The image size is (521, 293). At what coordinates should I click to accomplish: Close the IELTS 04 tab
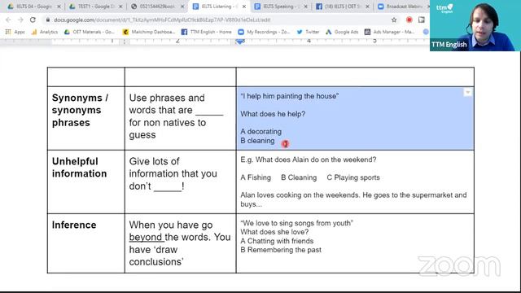click(x=59, y=7)
